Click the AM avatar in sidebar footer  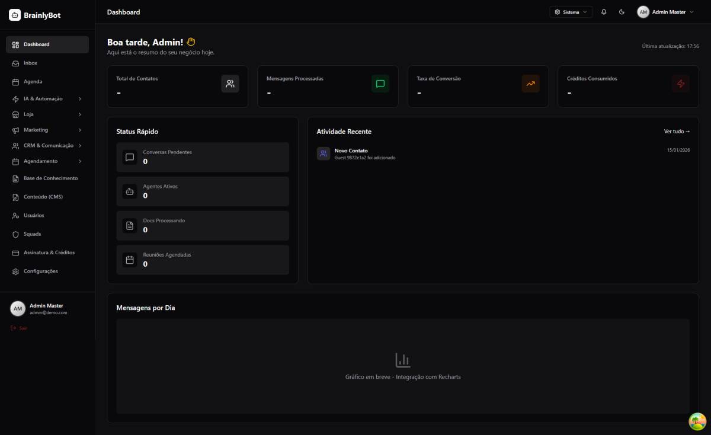(18, 309)
